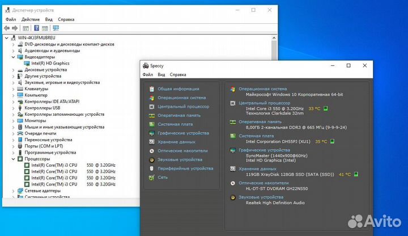The height and width of the screenshot is (236, 408).
Task: Click Оптические накопители heading in Speccy summary
Action: [263, 183]
